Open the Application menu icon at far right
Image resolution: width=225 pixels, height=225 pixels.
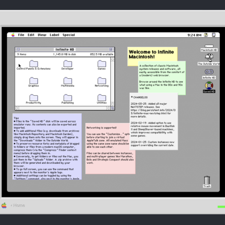[214, 35]
